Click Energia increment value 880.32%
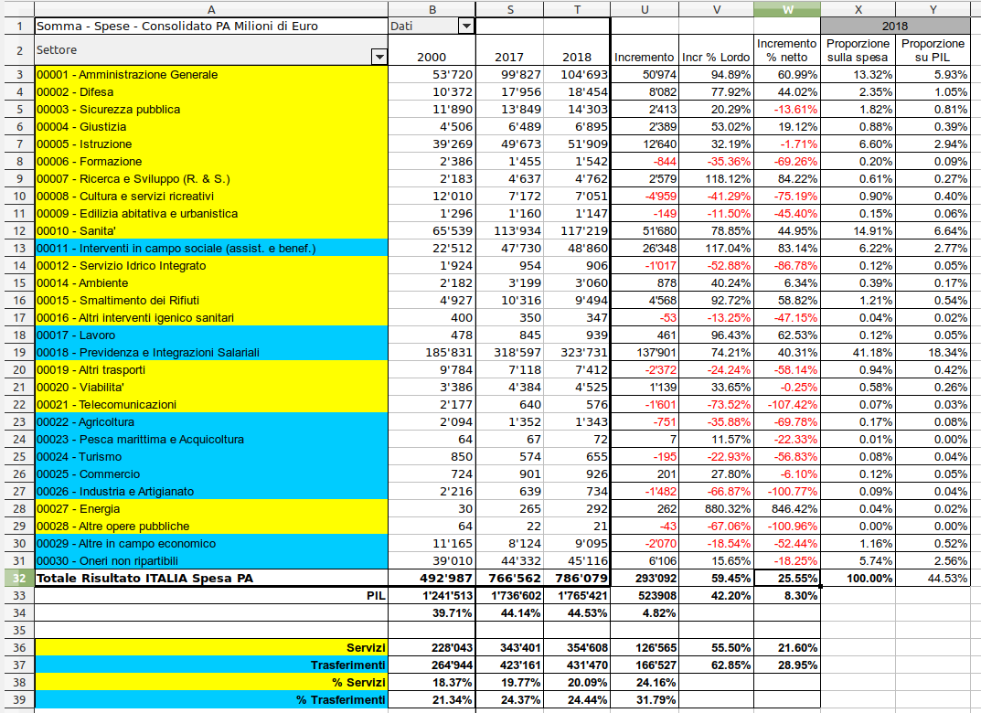Viewport: 981px width, 713px height. point(717,508)
